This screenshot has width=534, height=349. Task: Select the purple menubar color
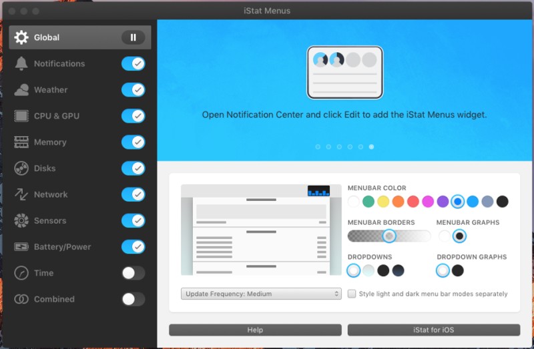[443, 202]
